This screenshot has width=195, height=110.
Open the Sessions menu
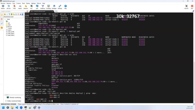[9, 3]
